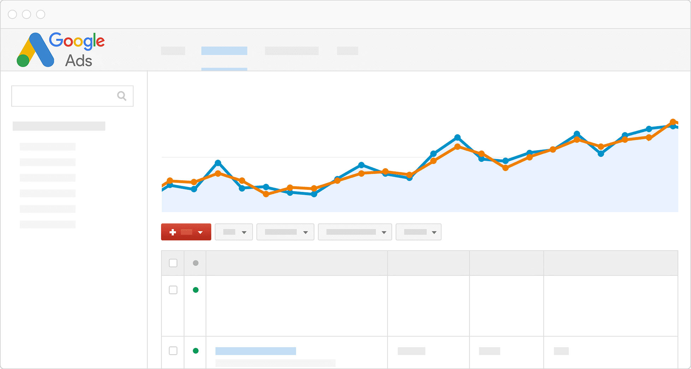Click the Google Ads logo

coord(60,50)
